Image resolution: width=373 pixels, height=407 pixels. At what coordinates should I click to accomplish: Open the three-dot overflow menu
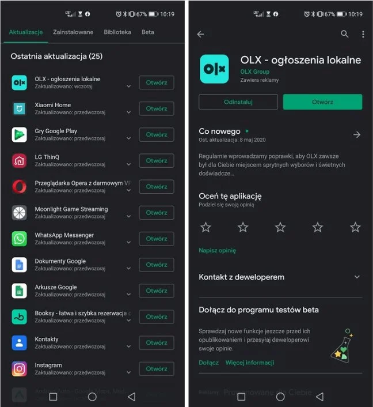coord(363,35)
